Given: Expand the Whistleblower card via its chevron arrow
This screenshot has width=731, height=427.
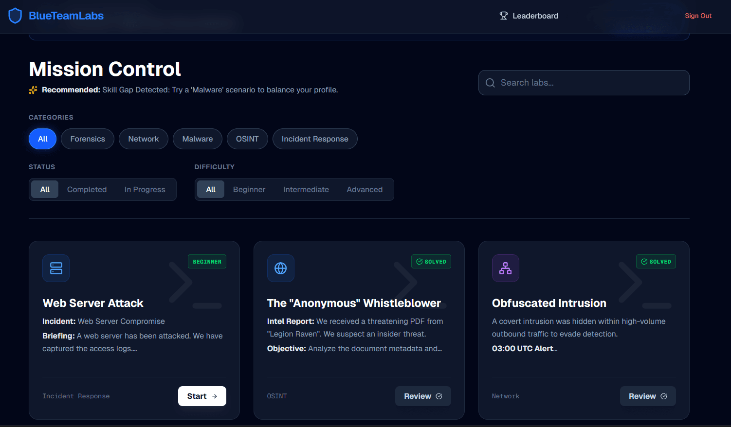Looking at the screenshot, I should click(405, 282).
